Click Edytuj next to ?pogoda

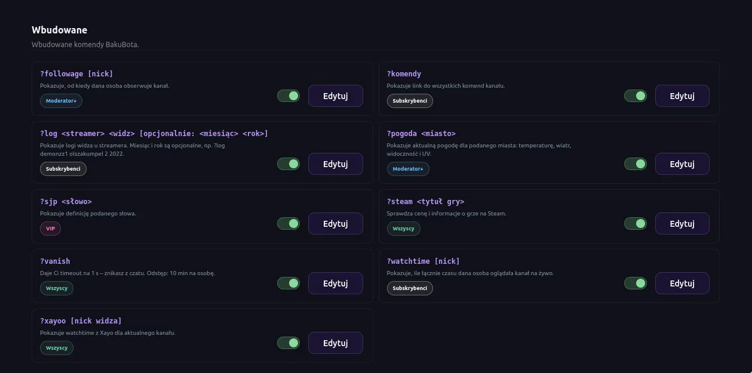coord(682,164)
